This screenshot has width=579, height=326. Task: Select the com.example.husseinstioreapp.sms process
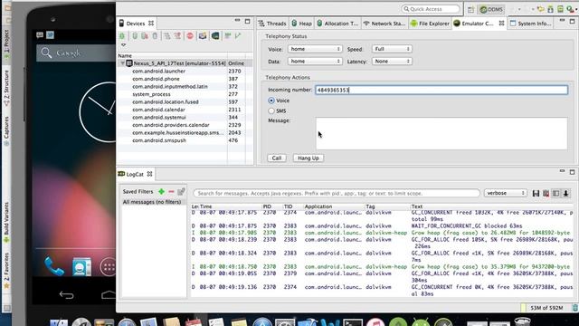(185, 133)
